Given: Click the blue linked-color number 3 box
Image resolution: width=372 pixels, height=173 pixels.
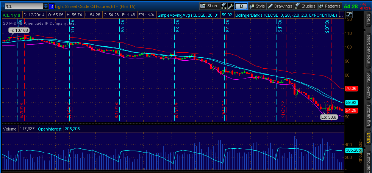Looking at the screenshot, I should [52, 6].
